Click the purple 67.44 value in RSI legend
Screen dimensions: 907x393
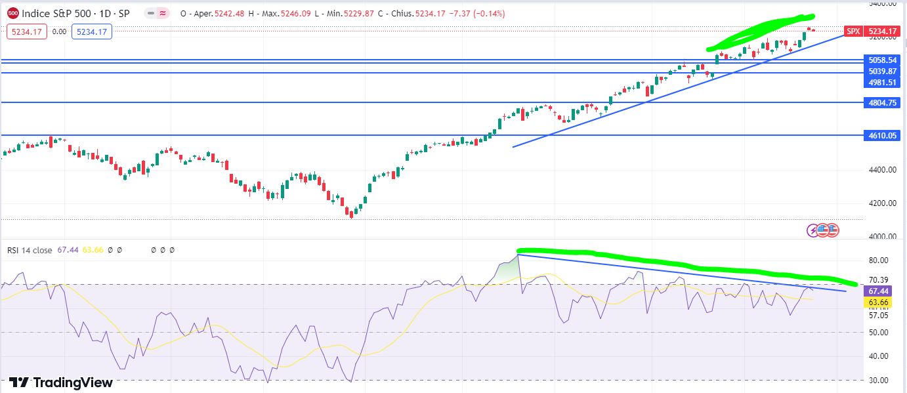coord(67,250)
